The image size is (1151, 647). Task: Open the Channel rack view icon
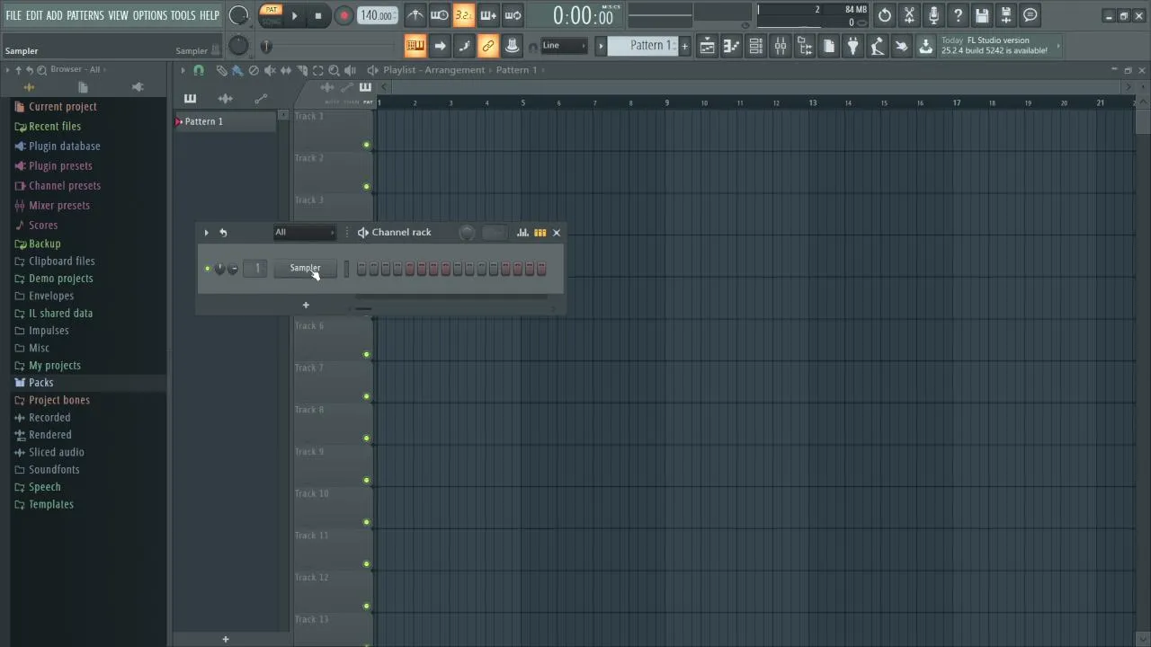[x=755, y=46]
